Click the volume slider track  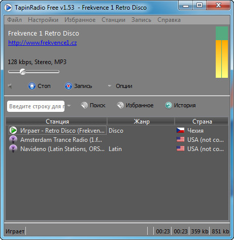tap(34, 72)
